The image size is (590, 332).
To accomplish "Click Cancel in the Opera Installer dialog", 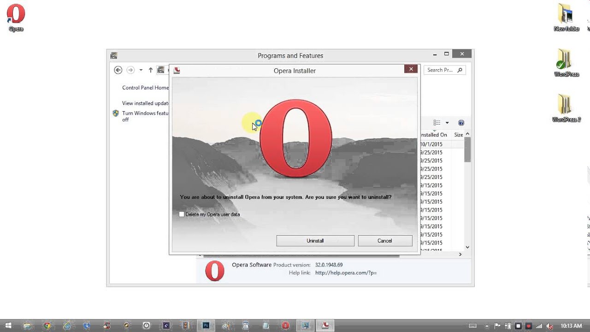I will pyautogui.click(x=385, y=241).
